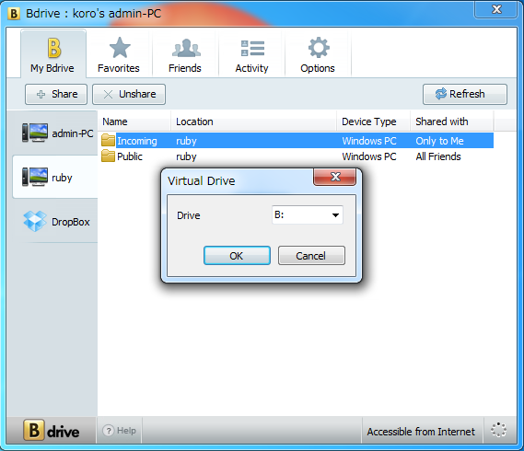Close the Virtual Drive dialog
The width and height of the screenshot is (524, 451).
pos(335,177)
